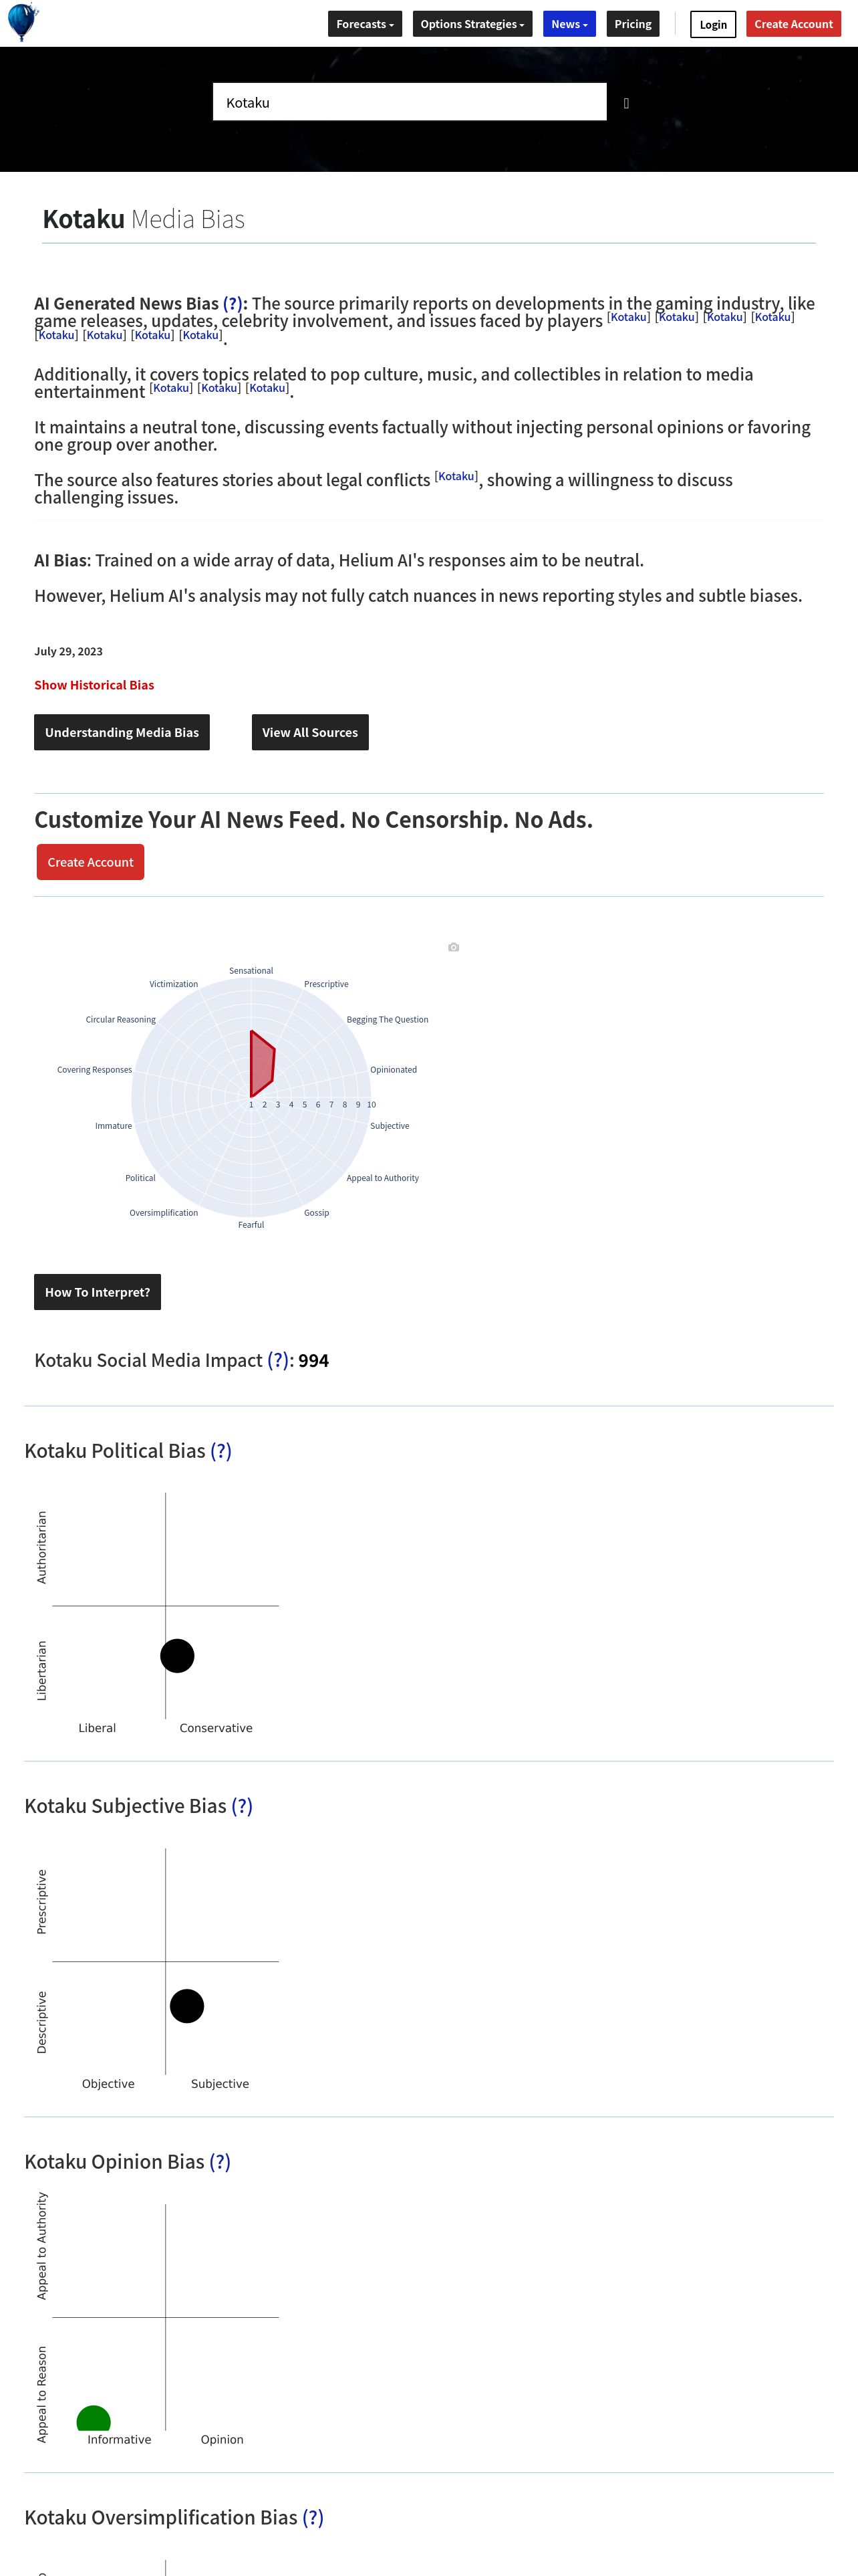Click the radar chart camera download icon
The width and height of the screenshot is (858, 2576).
[x=454, y=947]
